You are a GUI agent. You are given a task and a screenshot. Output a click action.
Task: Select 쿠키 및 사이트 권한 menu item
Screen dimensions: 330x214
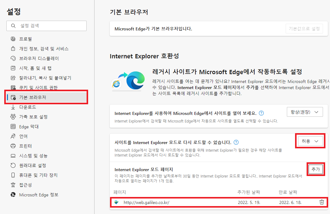[38, 88]
